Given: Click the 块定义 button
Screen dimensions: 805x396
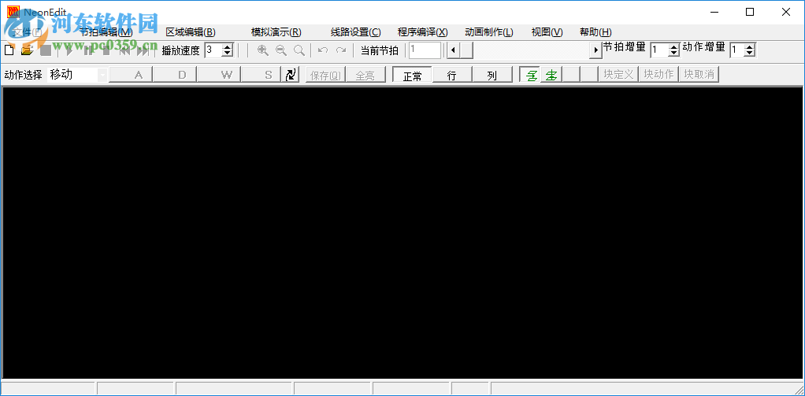Looking at the screenshot, I should (618, 75).
